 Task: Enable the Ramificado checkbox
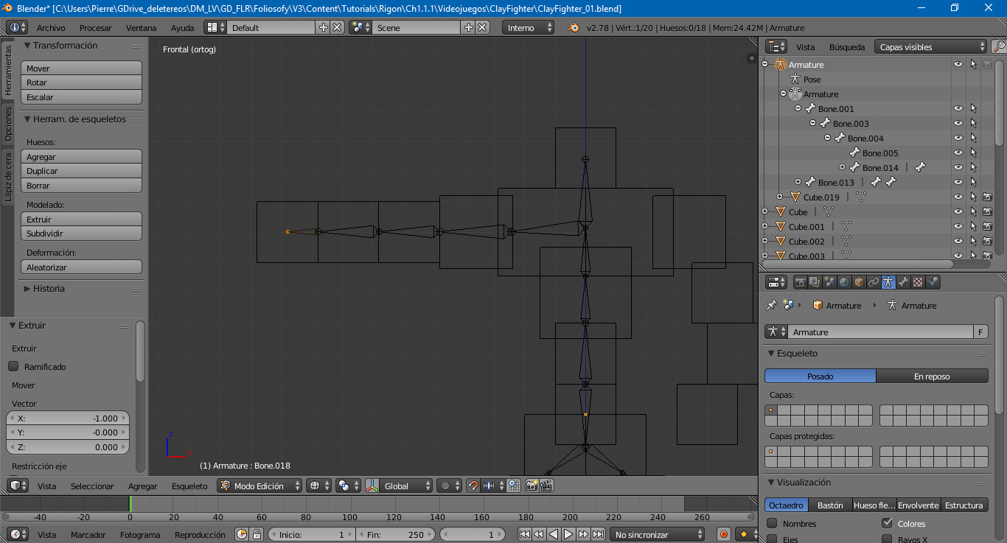[x=13, y=366]
